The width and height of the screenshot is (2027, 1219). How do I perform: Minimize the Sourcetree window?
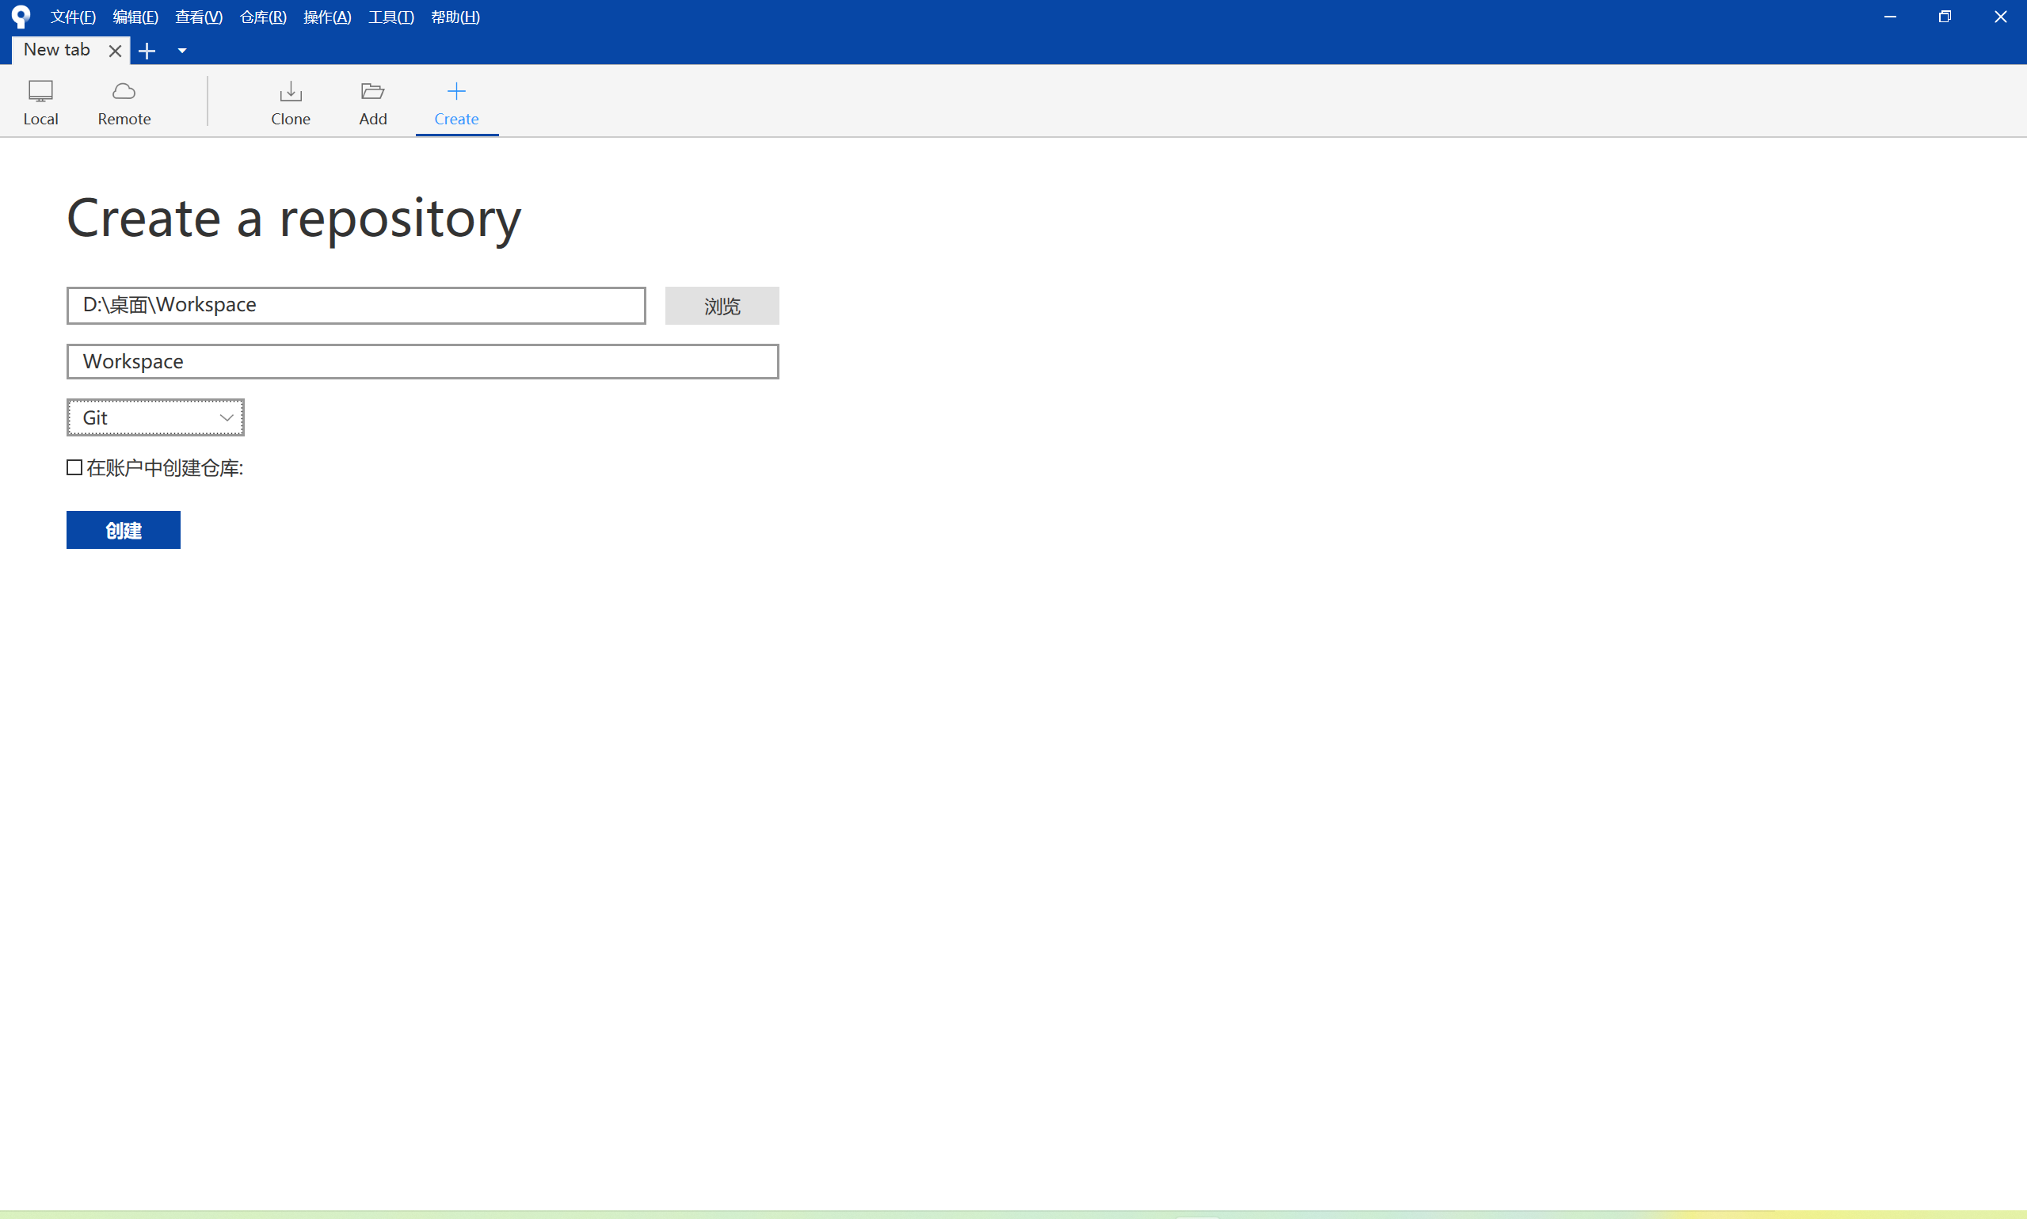pyautogui.click(x=1890, y=17)
